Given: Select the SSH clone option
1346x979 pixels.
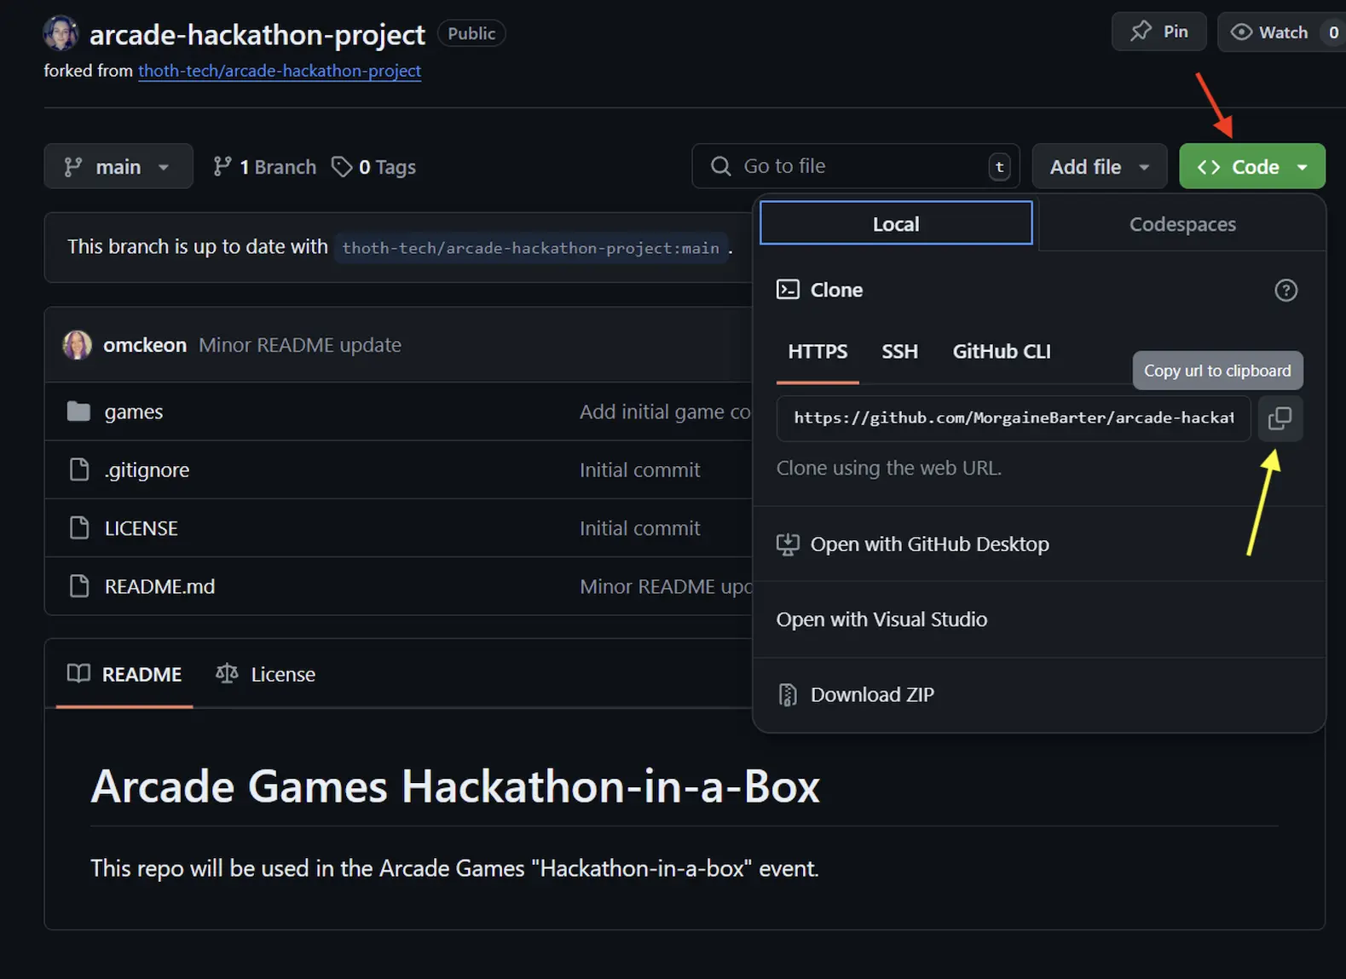Looking at the screenshot, I should coord(899,352).
